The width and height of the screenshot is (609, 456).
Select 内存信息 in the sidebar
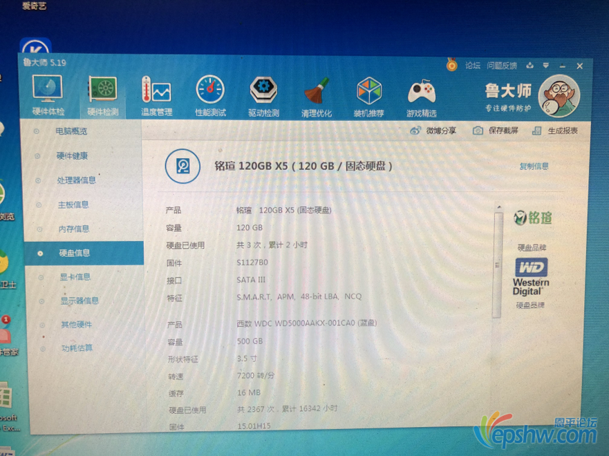[74, 229]
